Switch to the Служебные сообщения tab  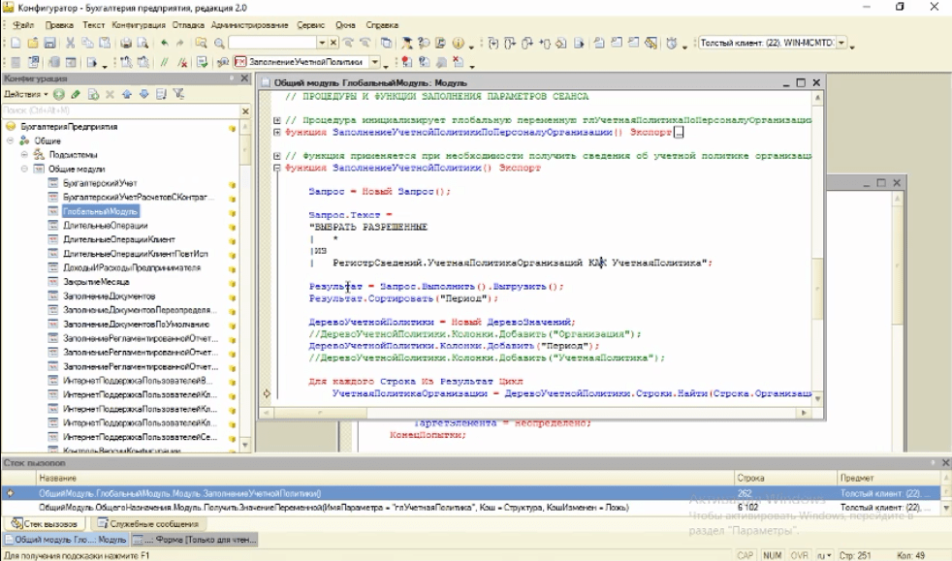pos(148,524)
